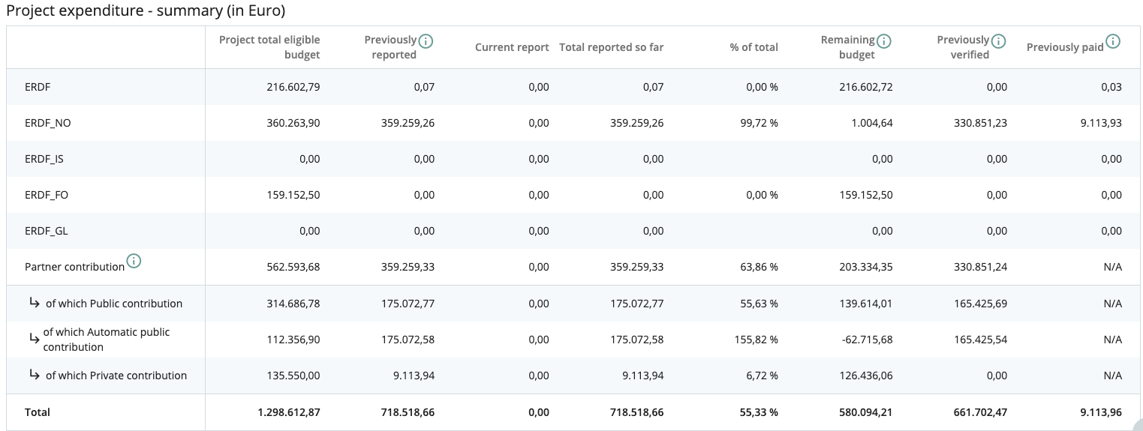
Task: Select the Project total eligible budget header
Action: tap(269, 47)
